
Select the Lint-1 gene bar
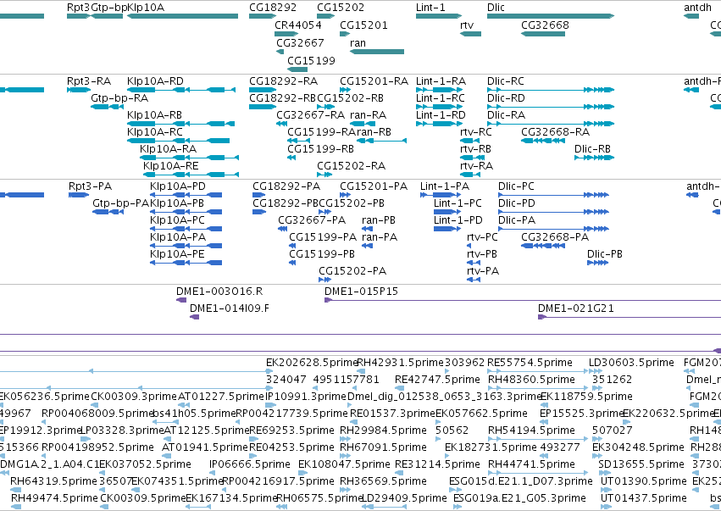click(439, 16)
